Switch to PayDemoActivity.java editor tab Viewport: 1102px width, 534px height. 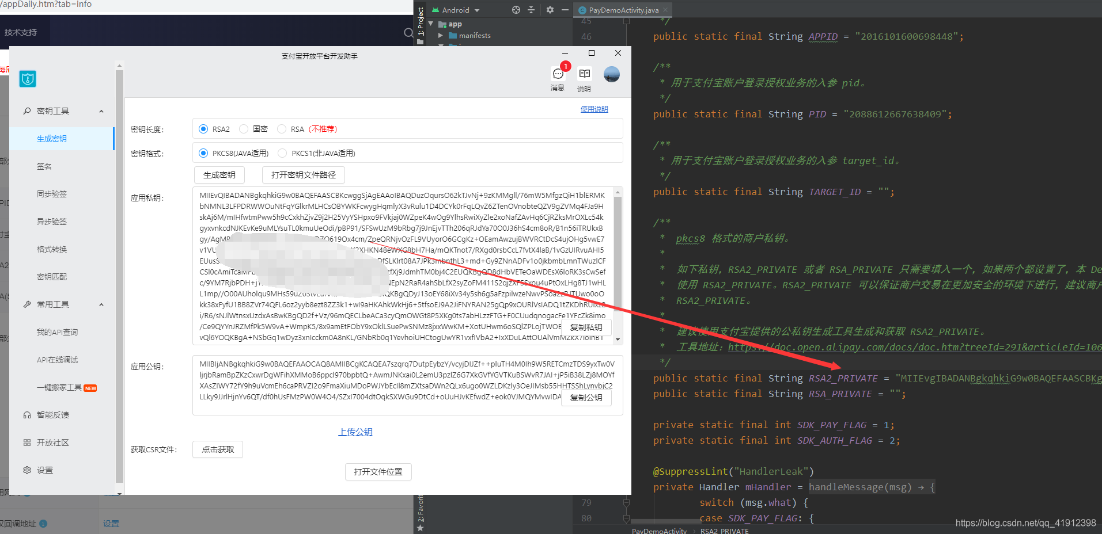(x=623, y=10)
